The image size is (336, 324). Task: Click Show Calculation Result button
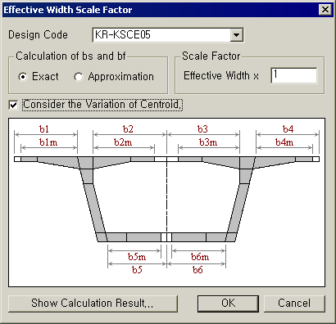[x=93, y=304]
